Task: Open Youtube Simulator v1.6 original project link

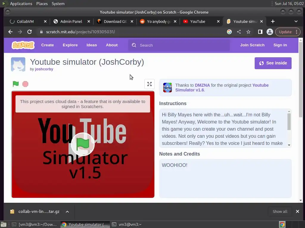Action: point(222,88)
